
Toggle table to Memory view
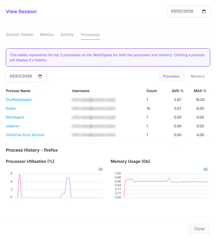coord(197,76)
